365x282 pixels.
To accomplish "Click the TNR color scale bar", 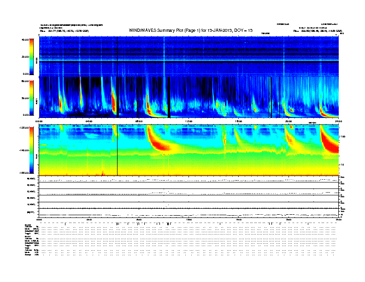I will pyautogui.click(x=31, y=150).
